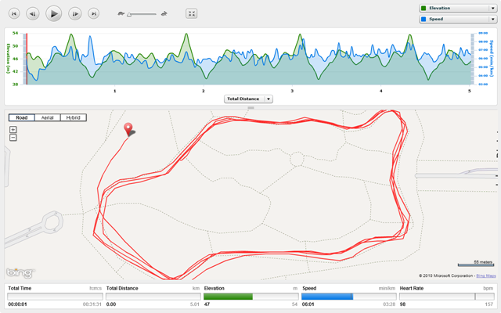This screenshot has height=313, width=501.
Task: Adjust playback speed slider handle
Action: (129, 14)
